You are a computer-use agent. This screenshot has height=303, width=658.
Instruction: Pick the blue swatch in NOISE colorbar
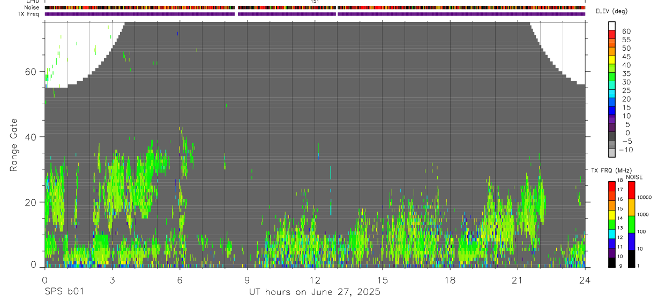[x=632, y=242]
